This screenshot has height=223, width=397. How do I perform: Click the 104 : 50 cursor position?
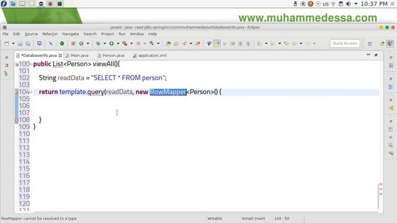pyautogui.click(x=282, y=219)
